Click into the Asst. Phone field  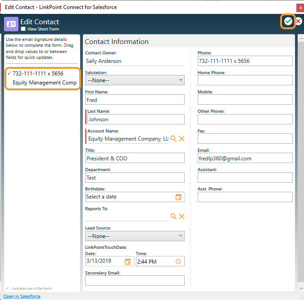(x=245, y=197)
